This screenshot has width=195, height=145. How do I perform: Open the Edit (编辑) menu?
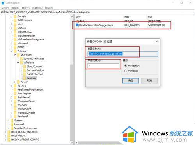coord(15,8)
